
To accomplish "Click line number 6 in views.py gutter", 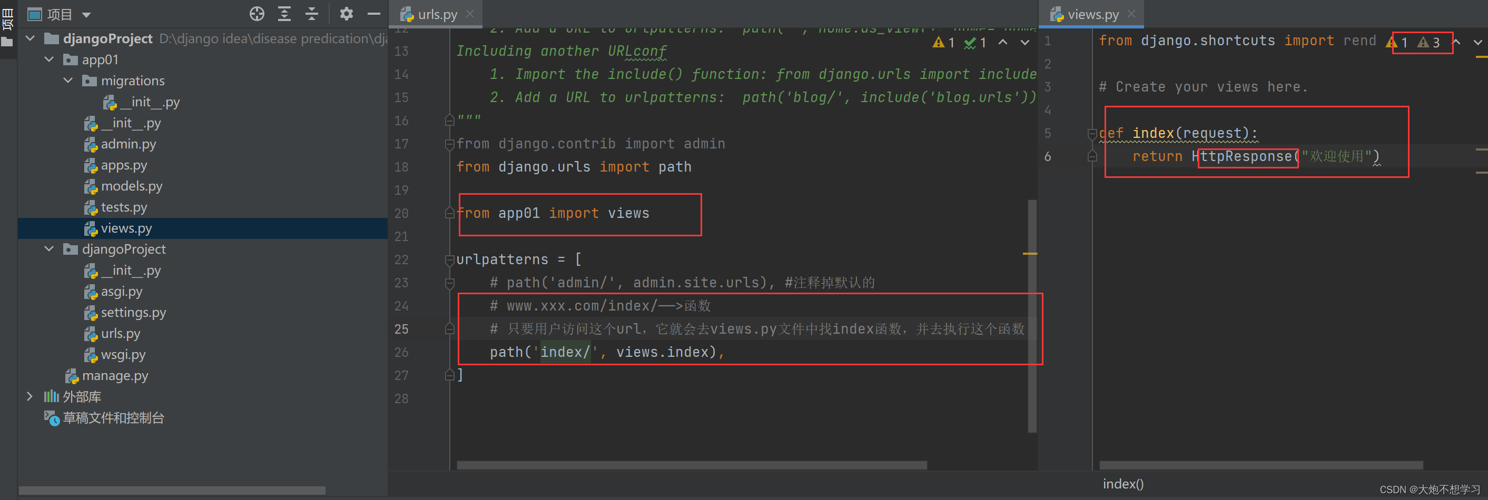I will tap(1047, 156).
